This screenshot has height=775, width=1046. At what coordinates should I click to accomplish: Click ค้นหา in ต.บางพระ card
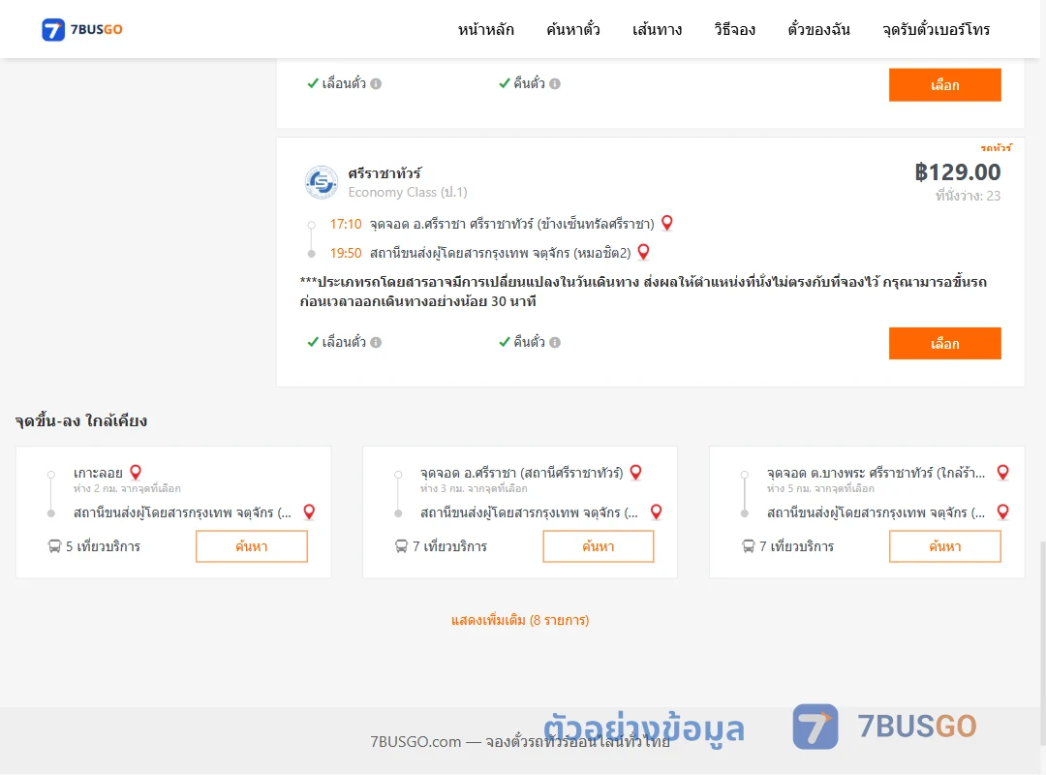[944, 546]
